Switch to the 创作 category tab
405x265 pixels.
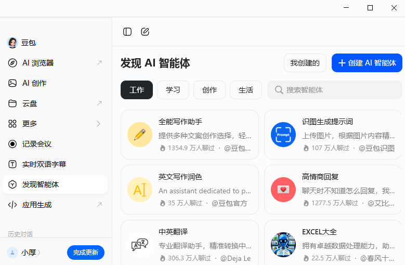click(x=210, y=90)
